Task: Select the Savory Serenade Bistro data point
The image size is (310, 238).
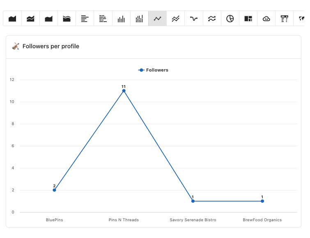Action: click(193, 201)
